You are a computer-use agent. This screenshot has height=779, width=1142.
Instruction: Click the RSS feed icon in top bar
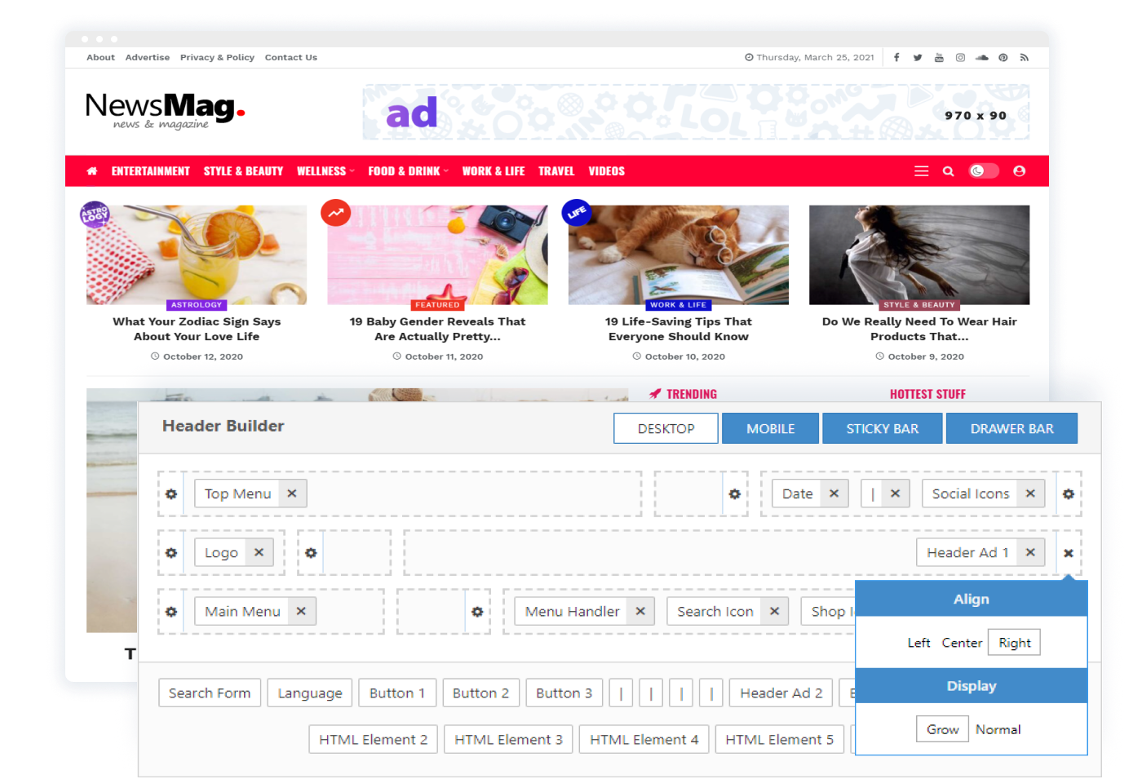1025,58
